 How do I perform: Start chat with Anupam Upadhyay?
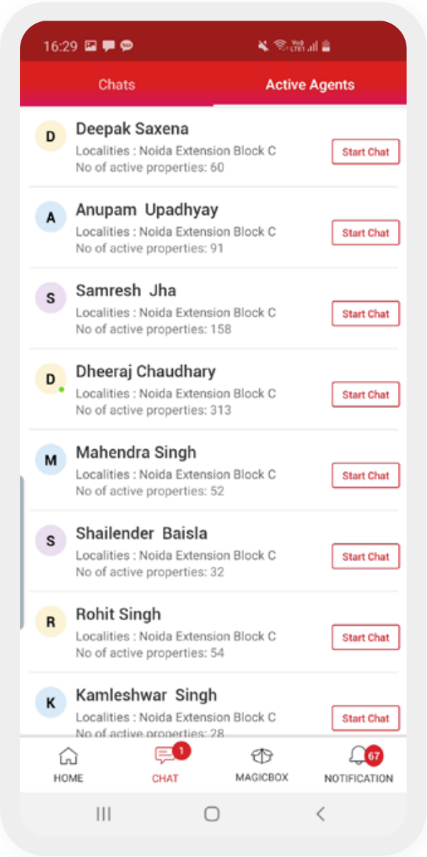pyautogui.click(x=366, y=233)
